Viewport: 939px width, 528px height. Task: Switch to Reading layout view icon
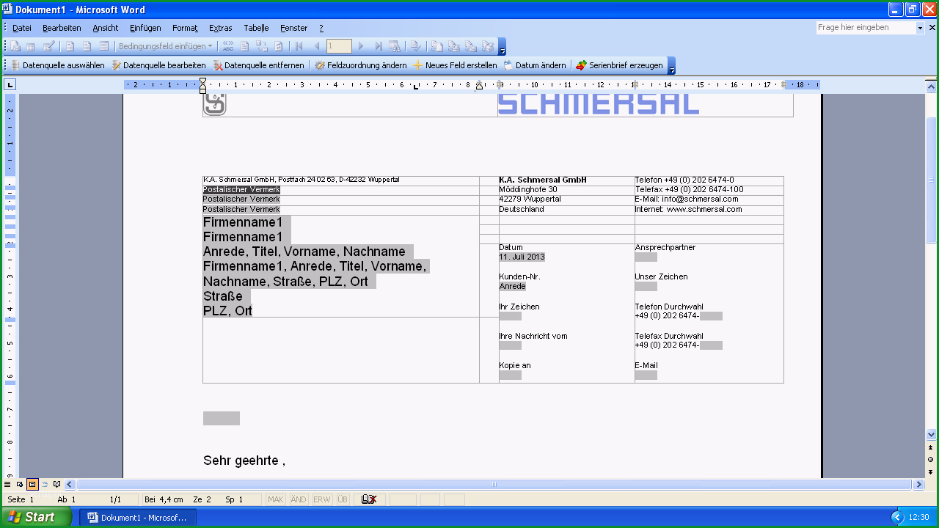pyautogui.click(x=57, y=485)
